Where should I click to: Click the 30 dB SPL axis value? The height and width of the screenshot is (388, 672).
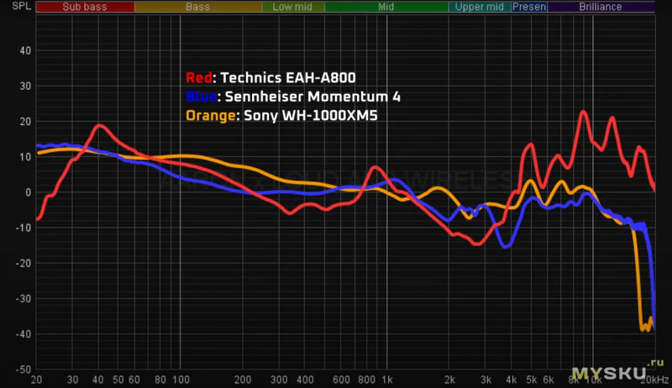pyautogui.click(x=25, y=86)
